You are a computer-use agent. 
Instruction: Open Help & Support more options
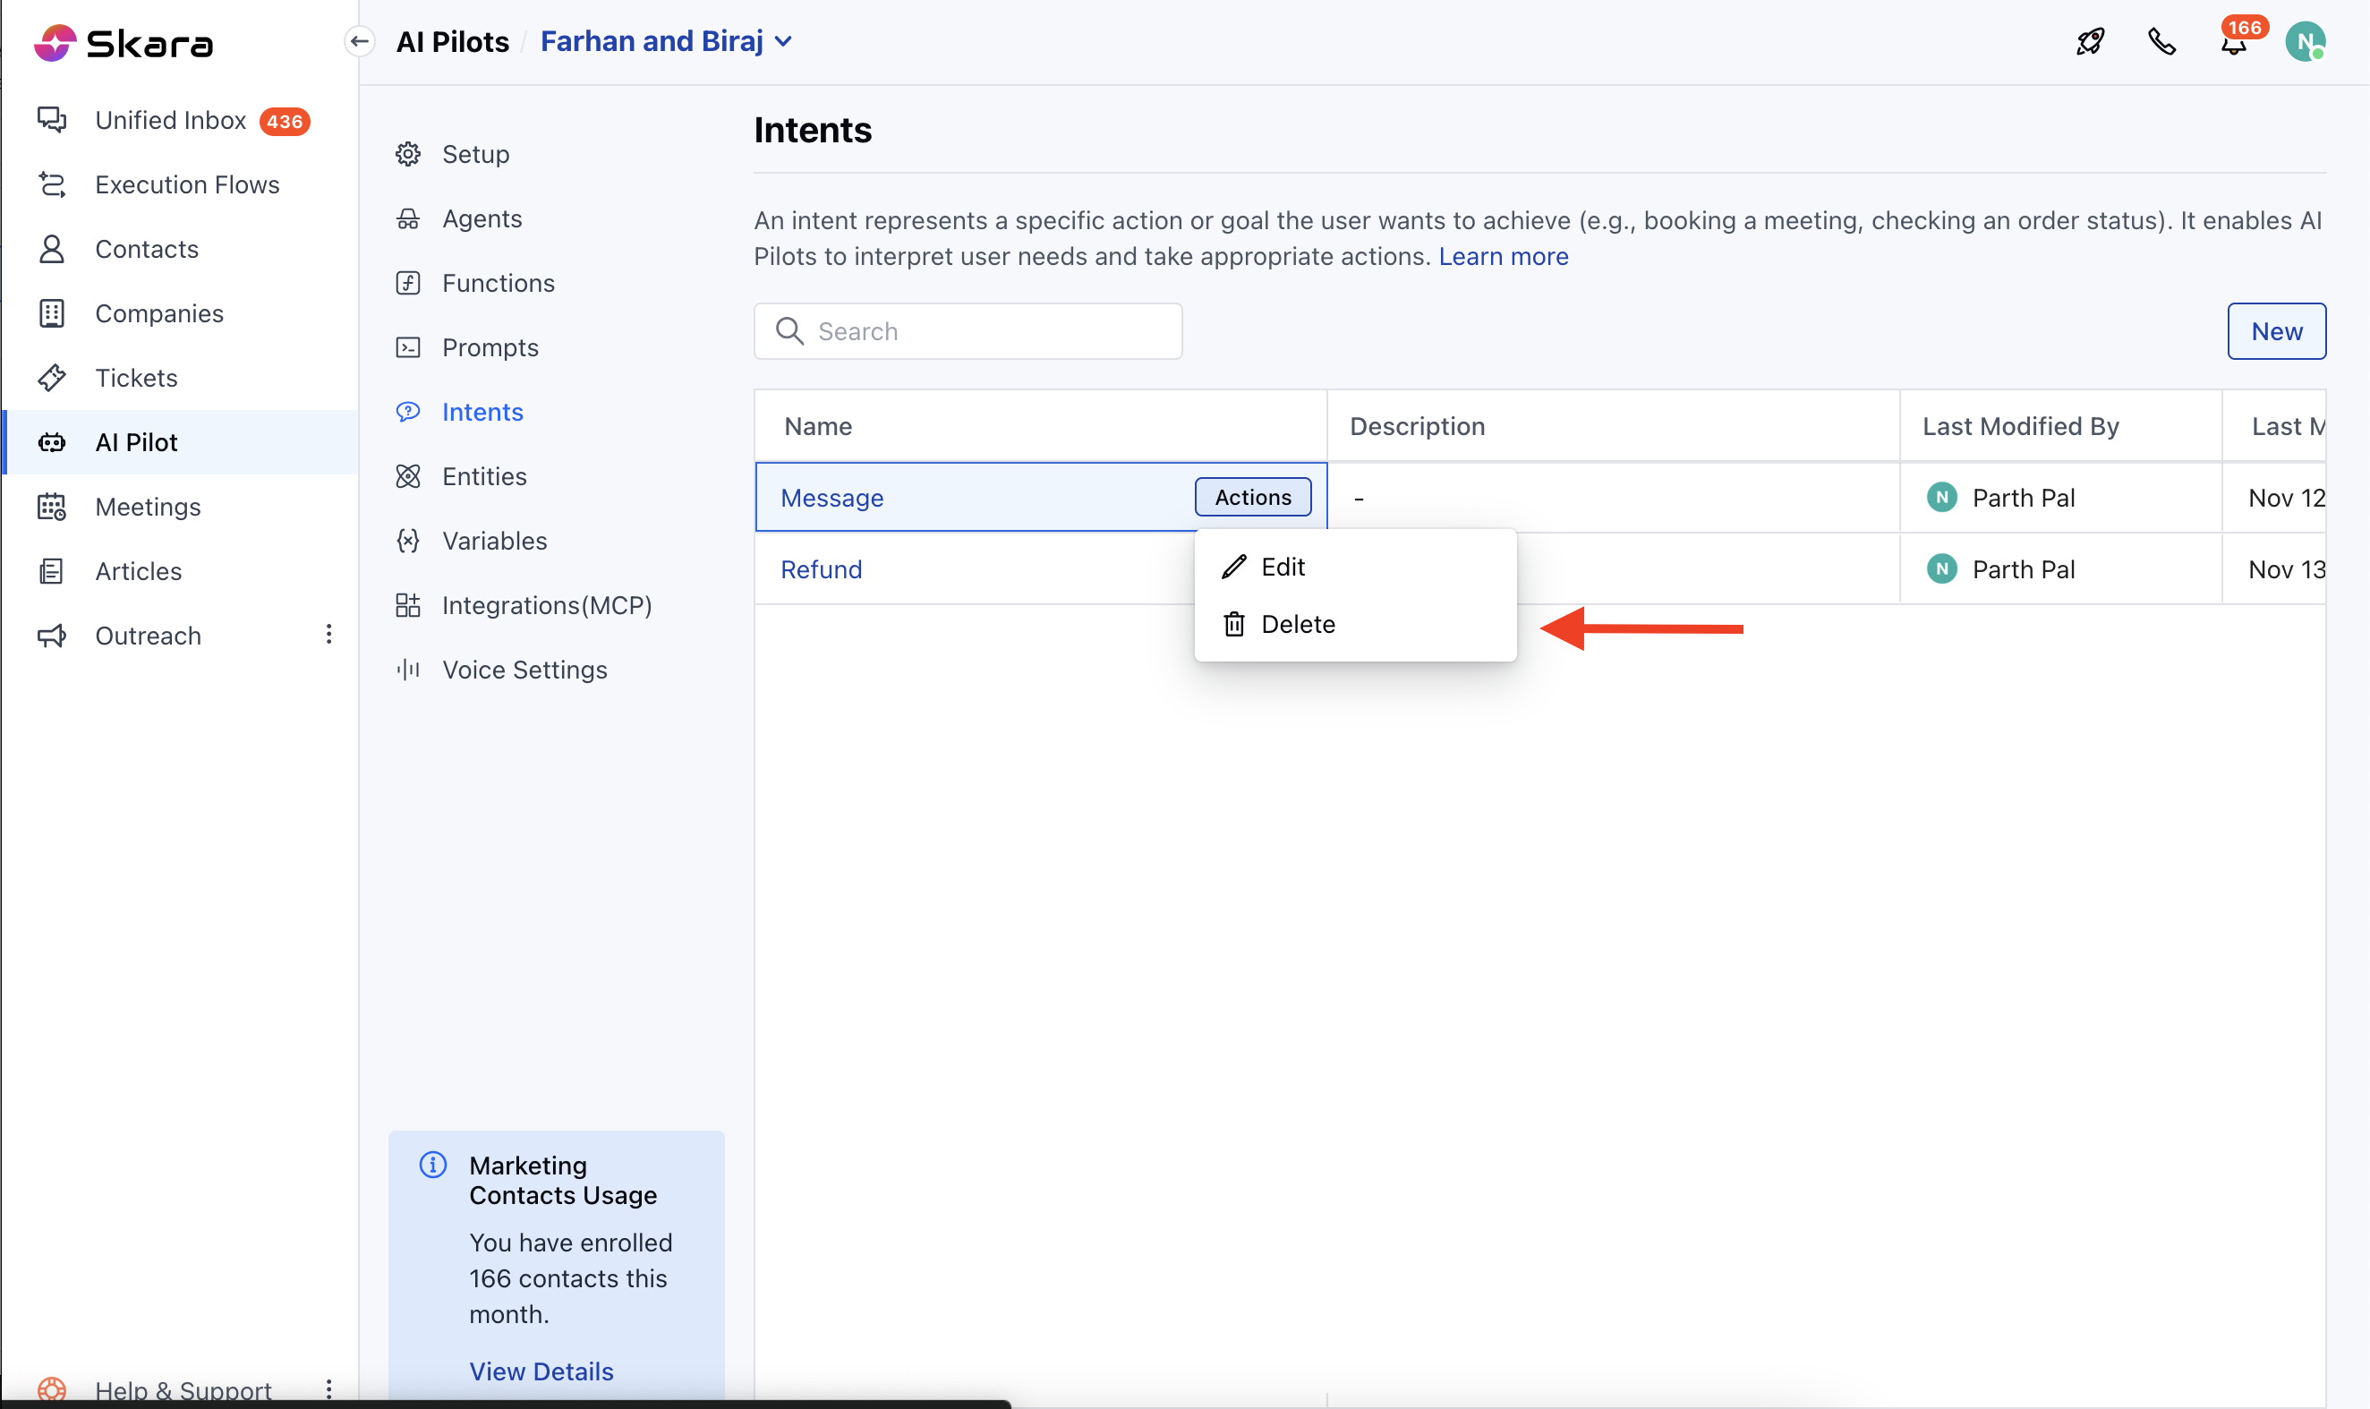pos(328,1389)
